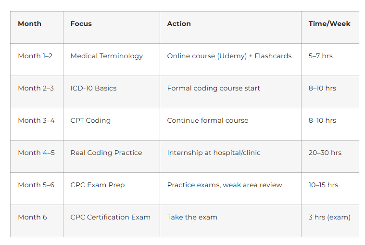Select the Real Coding Practice cell
This screenshot has height=245, width=365.
pyautogui.click(x=106, y=153)
